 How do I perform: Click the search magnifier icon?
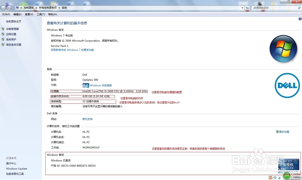(x=299, y=8)
